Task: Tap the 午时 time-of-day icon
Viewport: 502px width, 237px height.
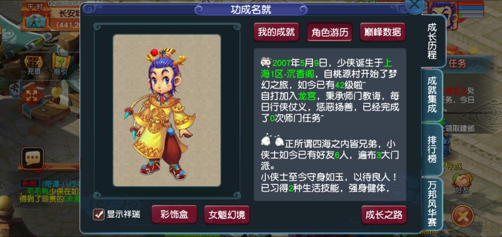Action: 36,17
